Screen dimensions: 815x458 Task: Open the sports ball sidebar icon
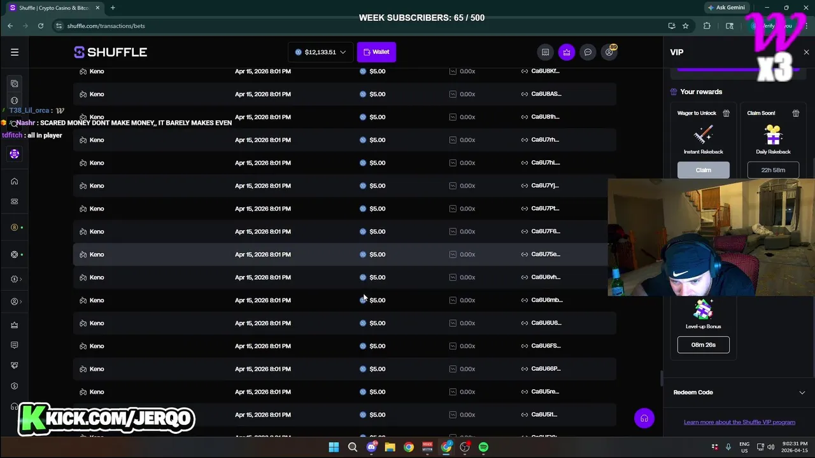[x=14, y=101]
